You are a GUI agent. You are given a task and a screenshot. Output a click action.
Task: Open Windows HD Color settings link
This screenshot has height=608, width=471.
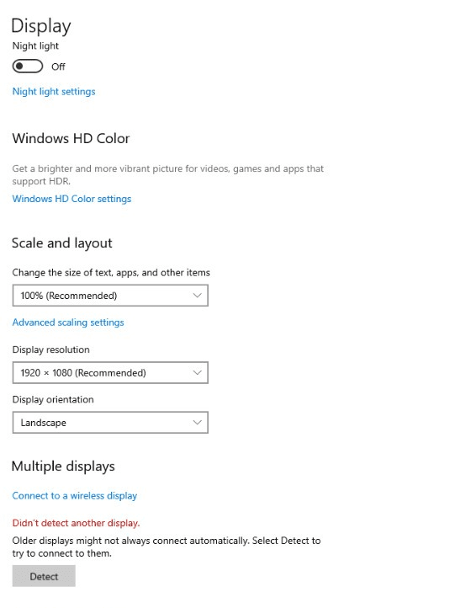71,199
